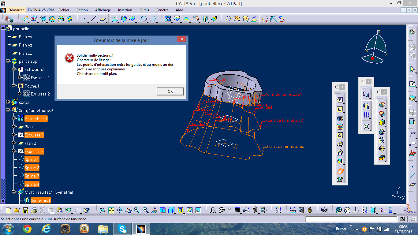Viewport: 418px width, 235px height.
Task: Click the Thickness tool icon
Action: pos(382,140)
